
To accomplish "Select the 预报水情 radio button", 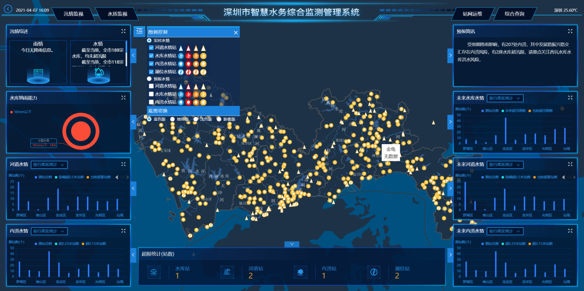I will pos(150,79).
